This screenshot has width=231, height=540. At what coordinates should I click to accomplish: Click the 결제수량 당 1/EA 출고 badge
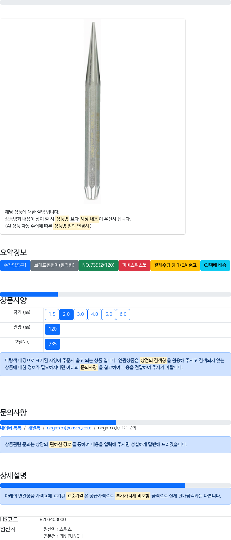[x=175, y=265]
